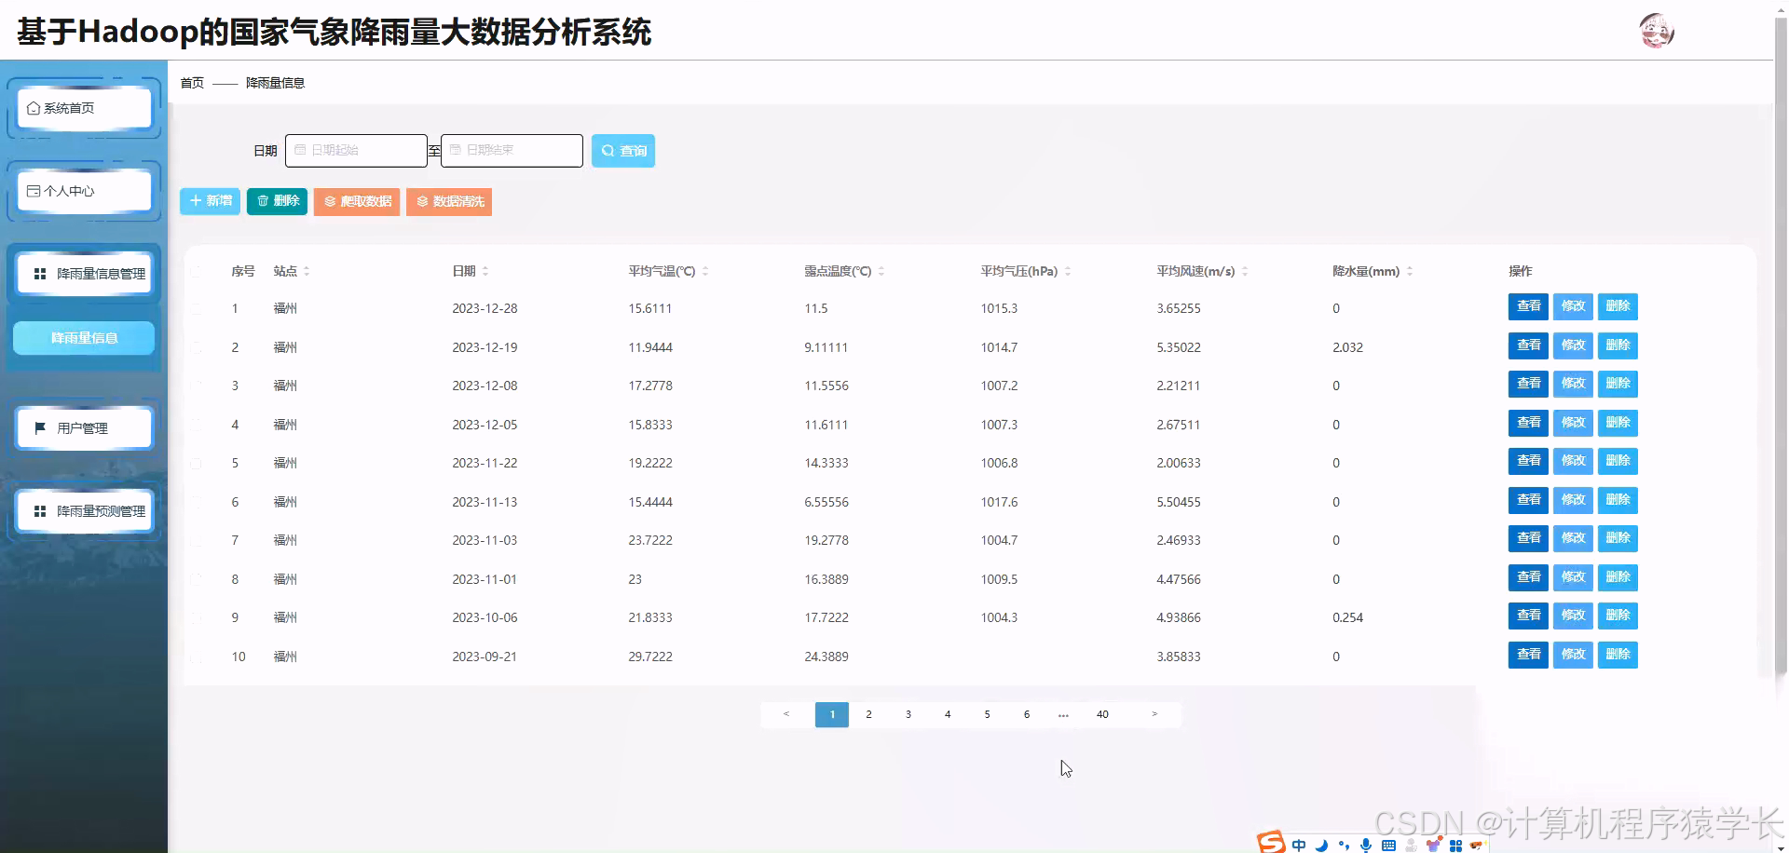Click the 数据清洗 button
The width and height of the screenshot is (1789, 853).
coord(449,201)
